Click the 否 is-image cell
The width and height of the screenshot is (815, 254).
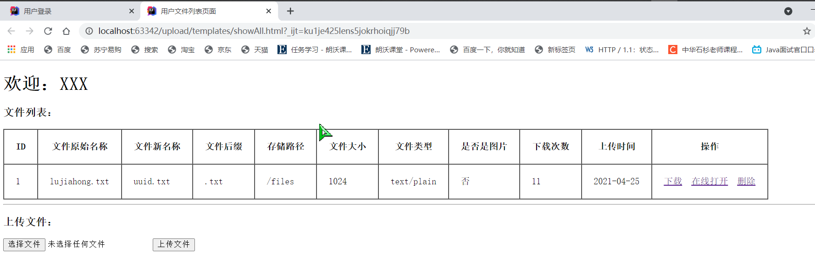pos(484,182)
